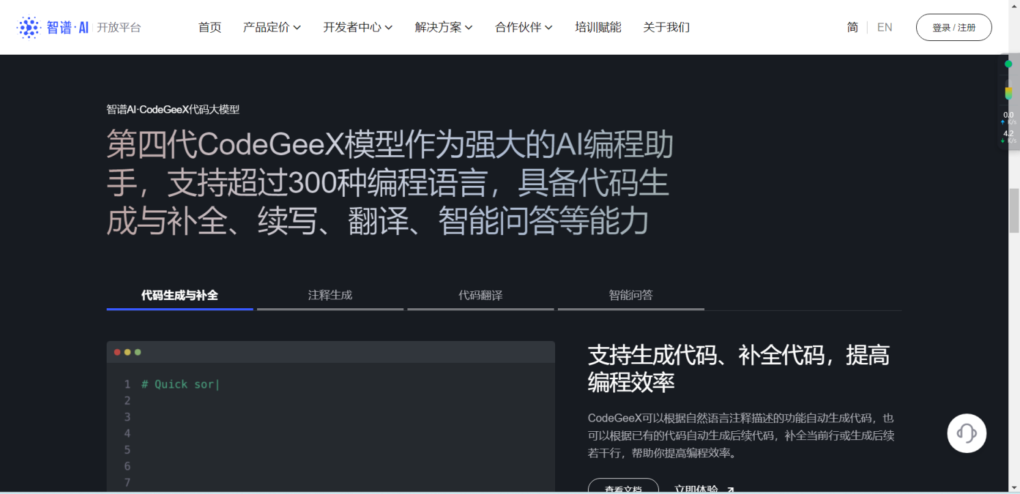Image resolution: width=1020 pixels, height=494 pixels.
Task: Switch to the 代码翻译 tab
Action: 481,295
